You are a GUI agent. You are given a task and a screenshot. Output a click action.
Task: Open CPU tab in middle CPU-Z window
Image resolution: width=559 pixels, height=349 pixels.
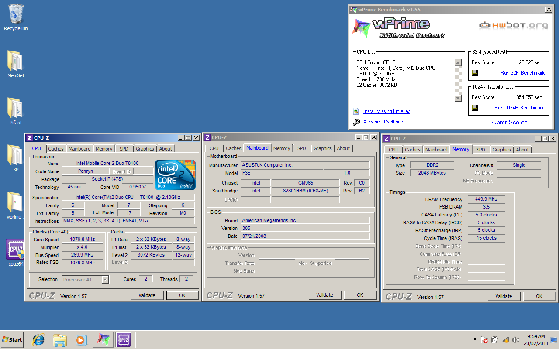point(214,148)
